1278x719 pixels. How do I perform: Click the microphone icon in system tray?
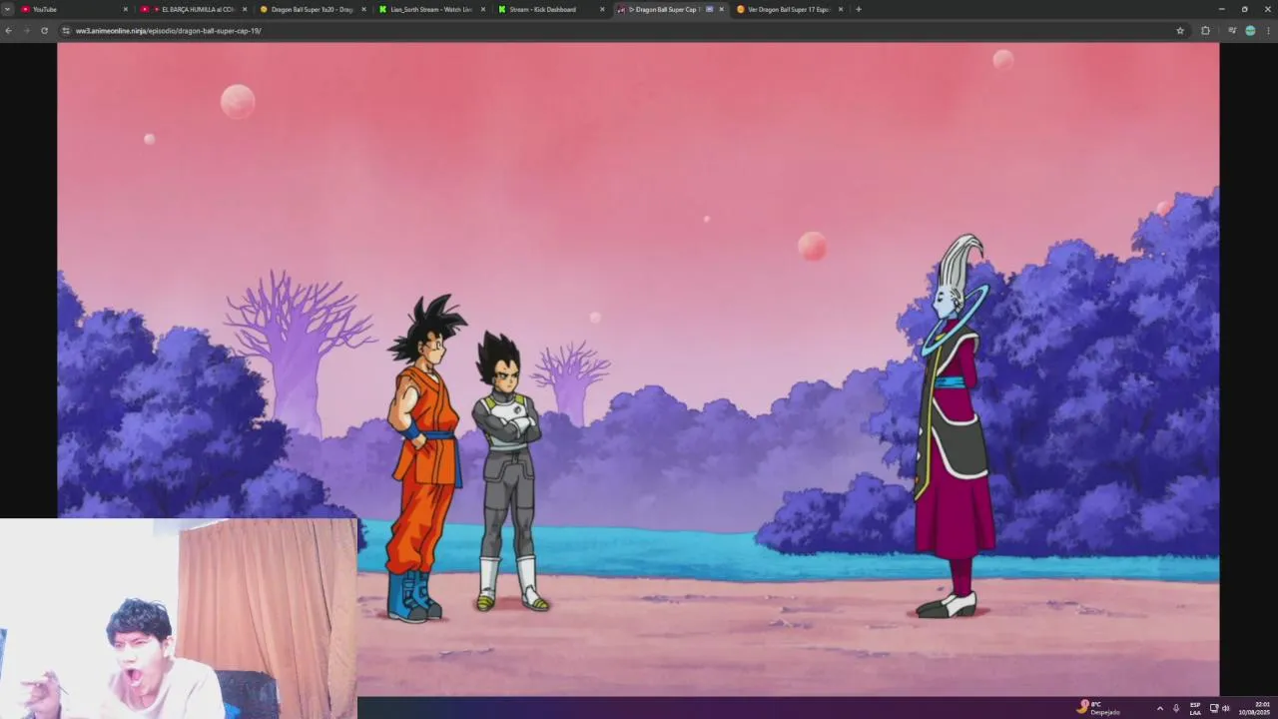coord(1176,708)
